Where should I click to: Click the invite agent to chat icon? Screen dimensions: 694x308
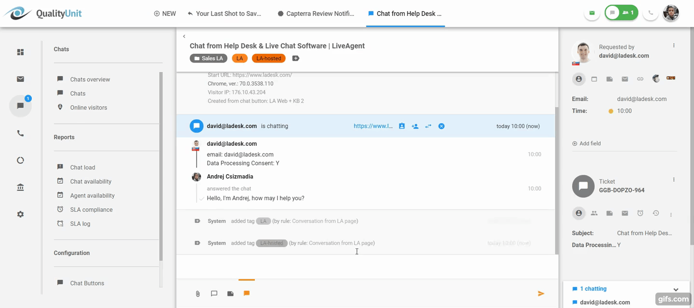(x=415, y=126)
